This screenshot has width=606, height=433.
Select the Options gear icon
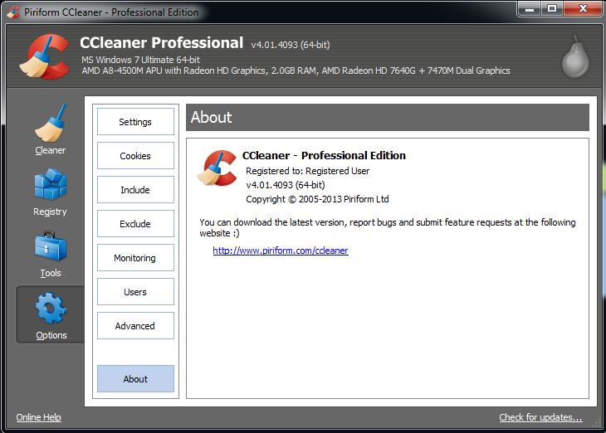(x=51, y=309)
